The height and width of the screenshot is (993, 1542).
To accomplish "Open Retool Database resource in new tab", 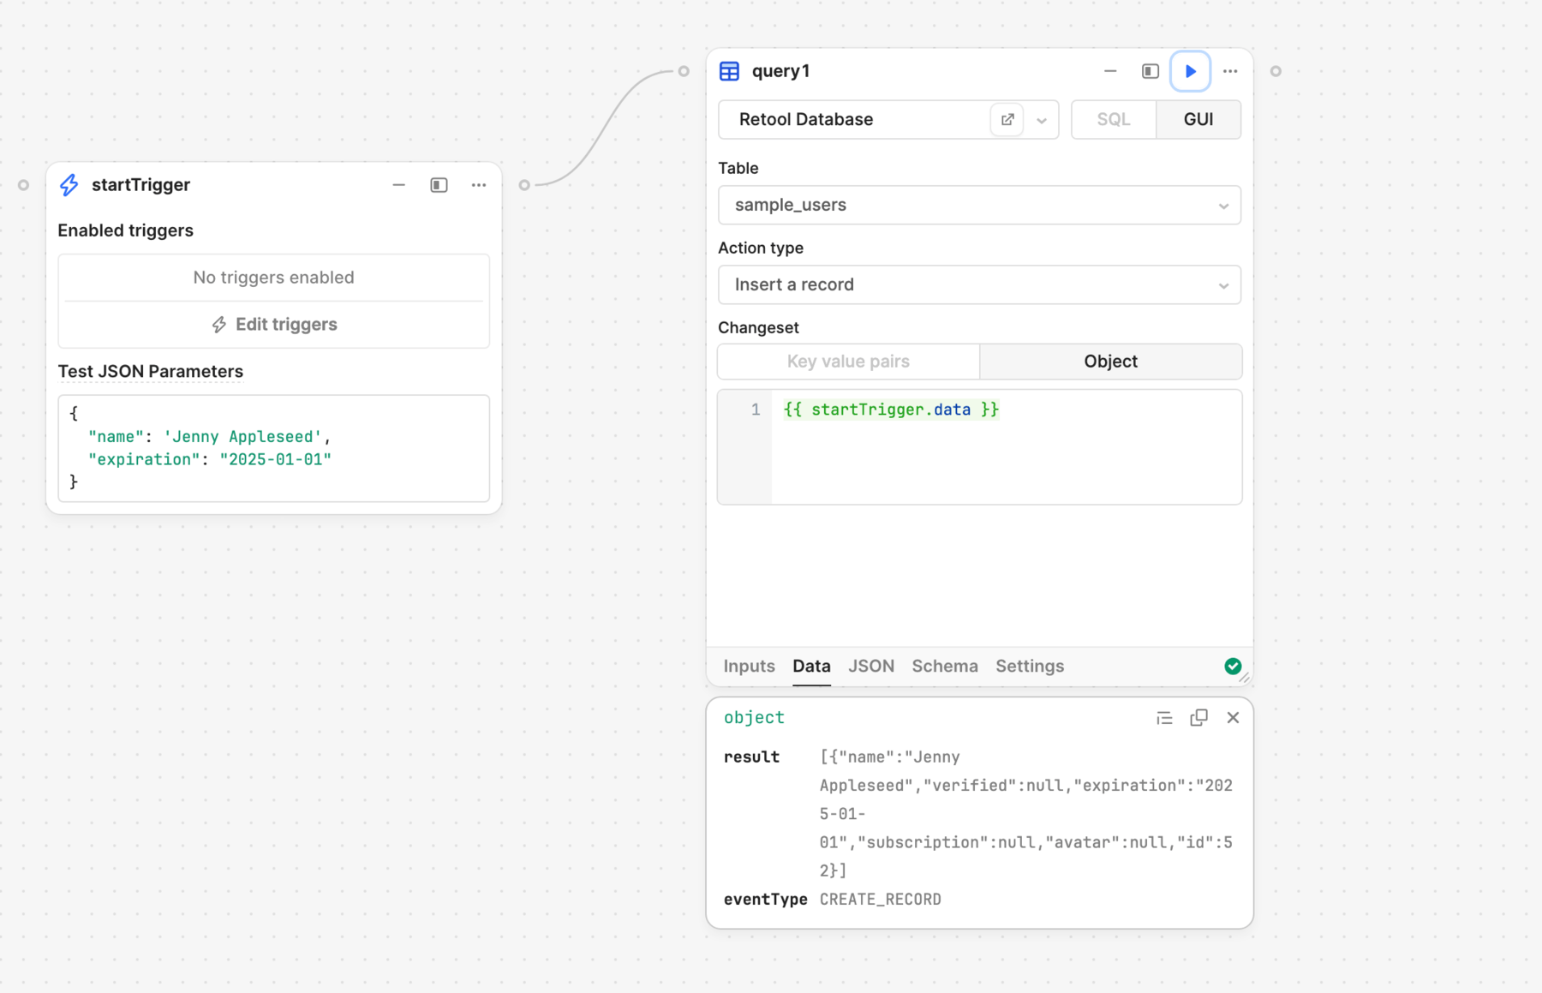I will (x=1007, y=119).
